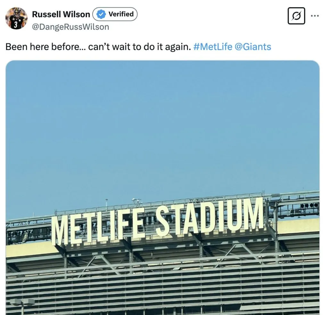Screen dimensions: 328x315
Task: Click the floodlight fixture at the photo's lower left
Action: (x=22, y=302)
